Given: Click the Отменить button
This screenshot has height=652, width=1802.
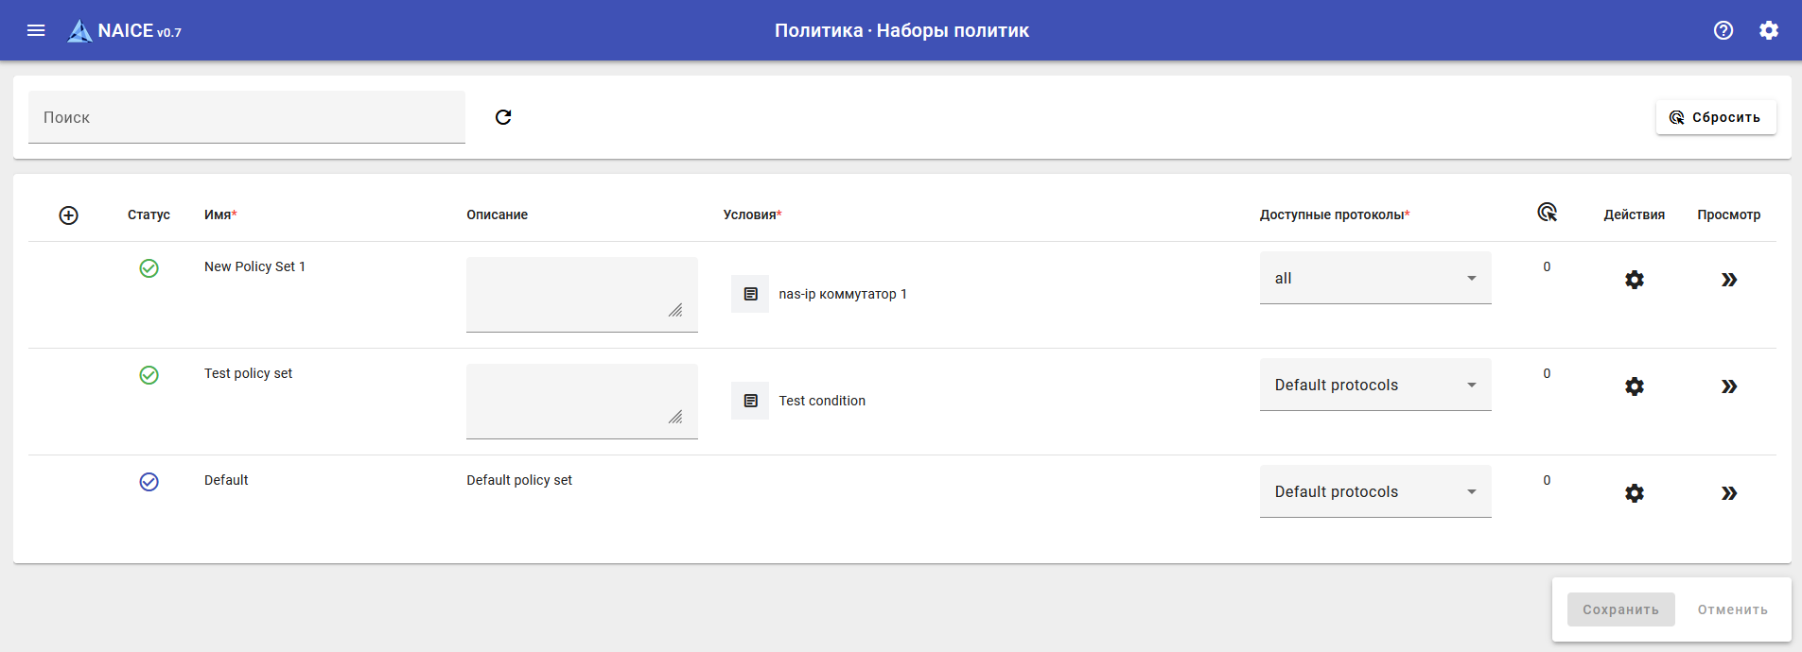Looking at the screenshot, I should tap(1732, 609).
